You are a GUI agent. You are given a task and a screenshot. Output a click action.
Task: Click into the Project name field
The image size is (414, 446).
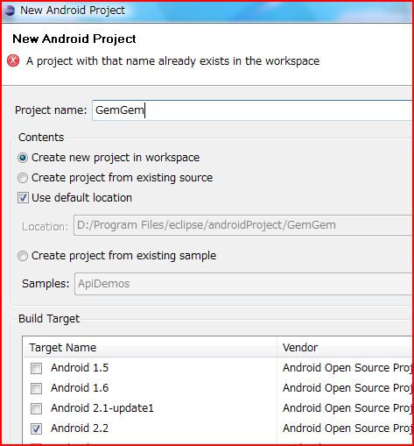tap(252, 110)
